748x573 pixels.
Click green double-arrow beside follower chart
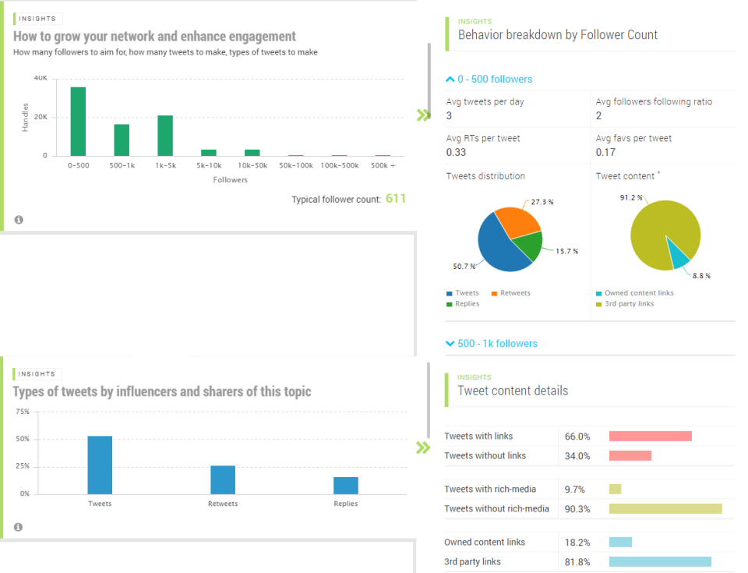pyautogui.click(x=423, y=115)
